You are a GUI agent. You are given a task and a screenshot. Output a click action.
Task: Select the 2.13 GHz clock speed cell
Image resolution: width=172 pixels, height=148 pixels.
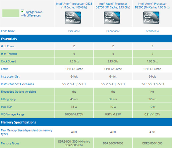pyautogui.click(x=113, y=61)
